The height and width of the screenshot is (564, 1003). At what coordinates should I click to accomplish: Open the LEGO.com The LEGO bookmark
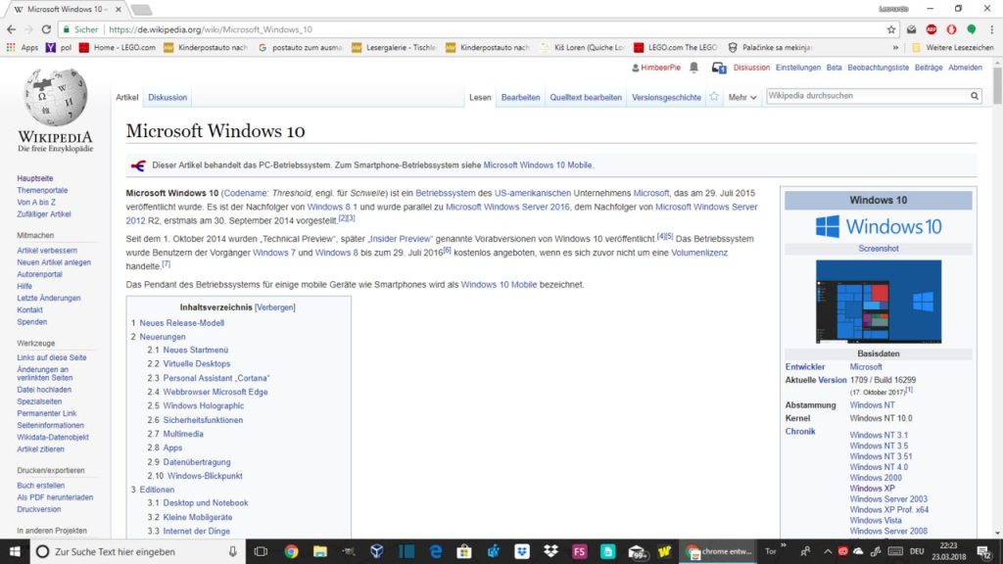(x=676, y=47)
